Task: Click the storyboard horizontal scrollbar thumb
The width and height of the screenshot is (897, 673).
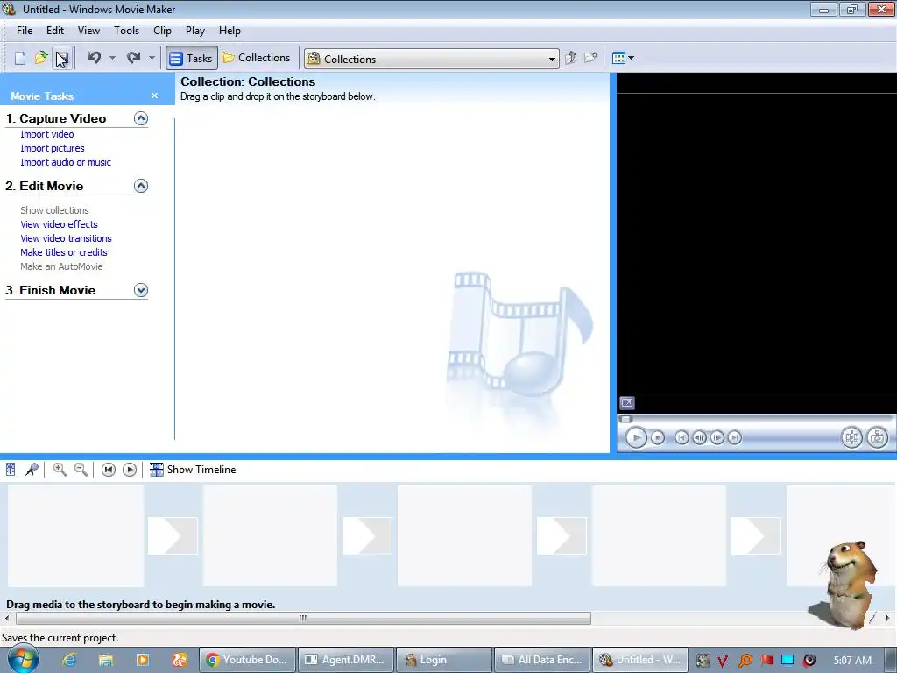Action: [x=303, y=618]
